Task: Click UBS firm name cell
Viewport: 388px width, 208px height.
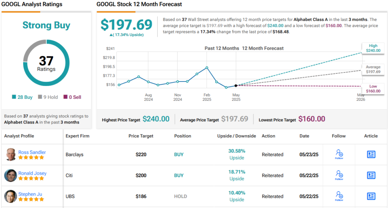Action: (x=70, y=196)
